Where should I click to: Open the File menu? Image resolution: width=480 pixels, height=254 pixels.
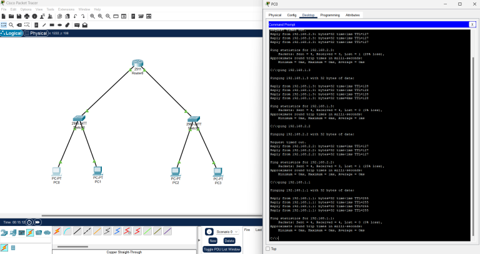[4, 9]
